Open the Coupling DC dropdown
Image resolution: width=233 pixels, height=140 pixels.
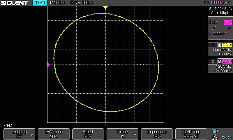(19, 134)
